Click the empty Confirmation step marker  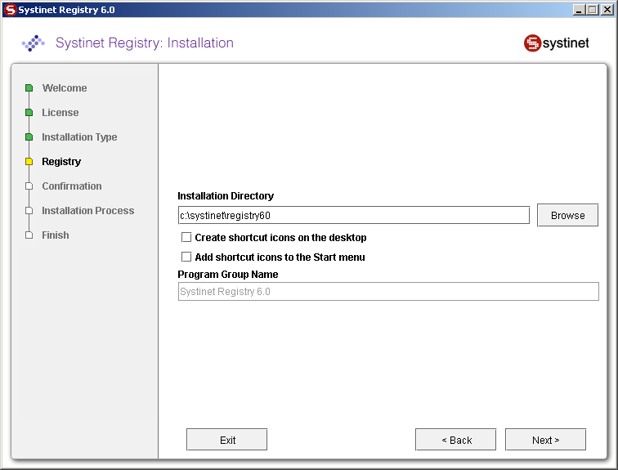pyautogui.click(x=29, y=186)
